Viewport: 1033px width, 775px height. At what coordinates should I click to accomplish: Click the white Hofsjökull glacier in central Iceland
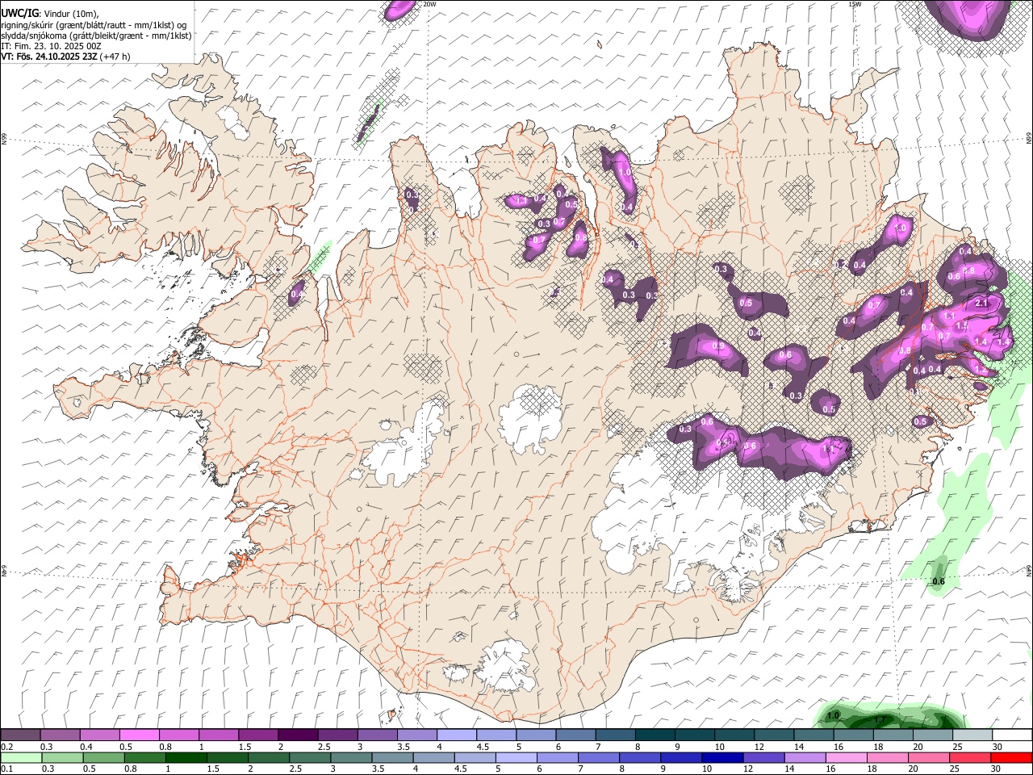(x=531, y=417)
